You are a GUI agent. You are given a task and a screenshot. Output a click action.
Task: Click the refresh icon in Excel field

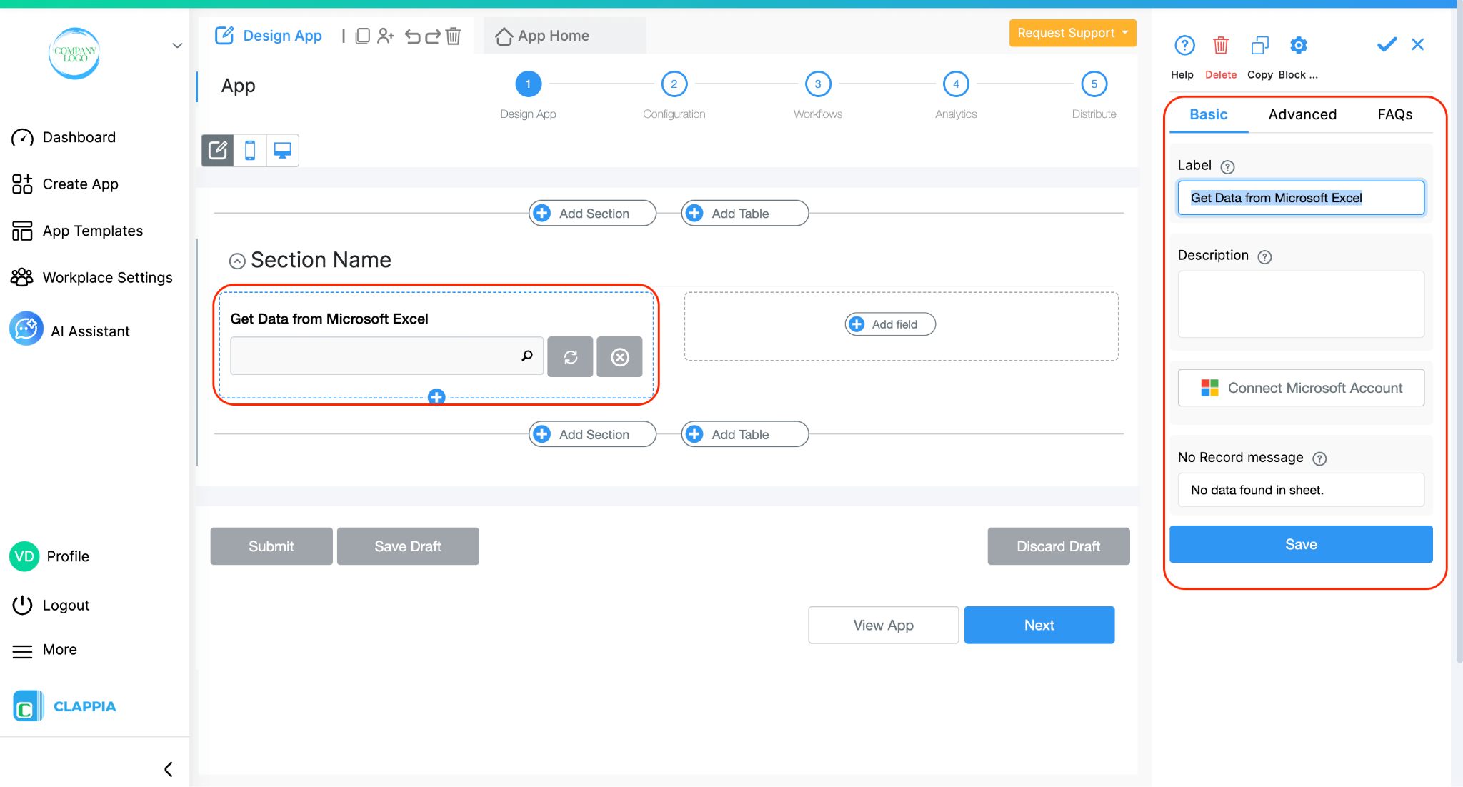(x=570, y=356)
